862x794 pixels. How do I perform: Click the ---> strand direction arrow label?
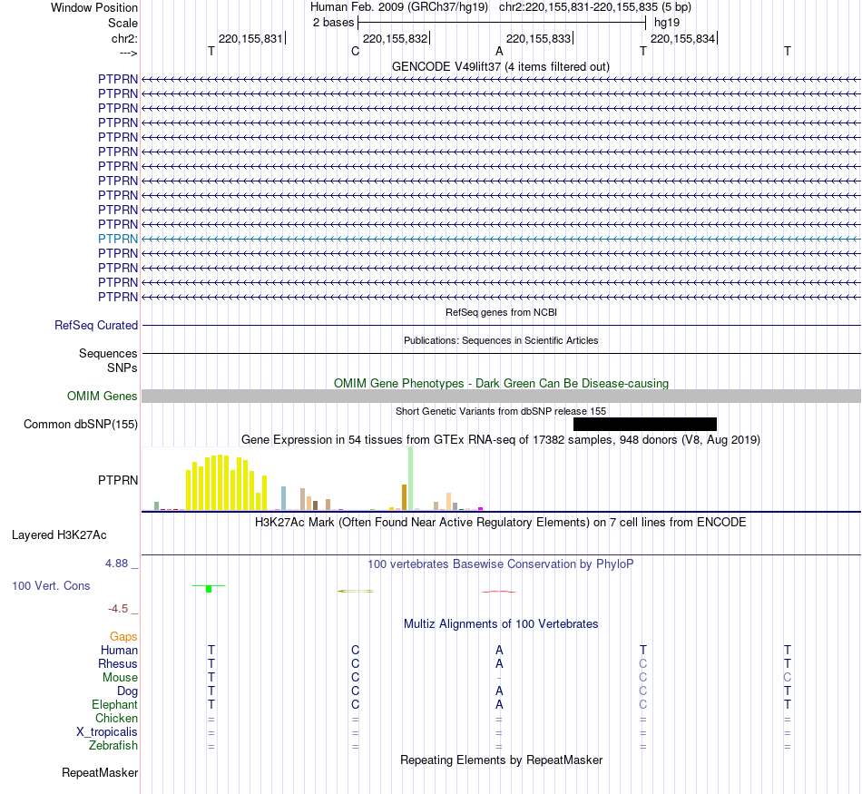[128, 53]
